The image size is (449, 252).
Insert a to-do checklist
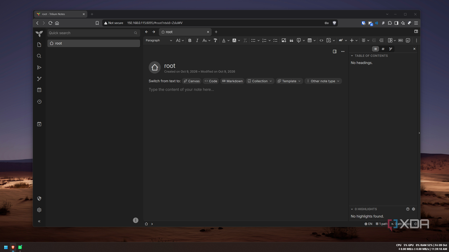click(x=275, y=40)
